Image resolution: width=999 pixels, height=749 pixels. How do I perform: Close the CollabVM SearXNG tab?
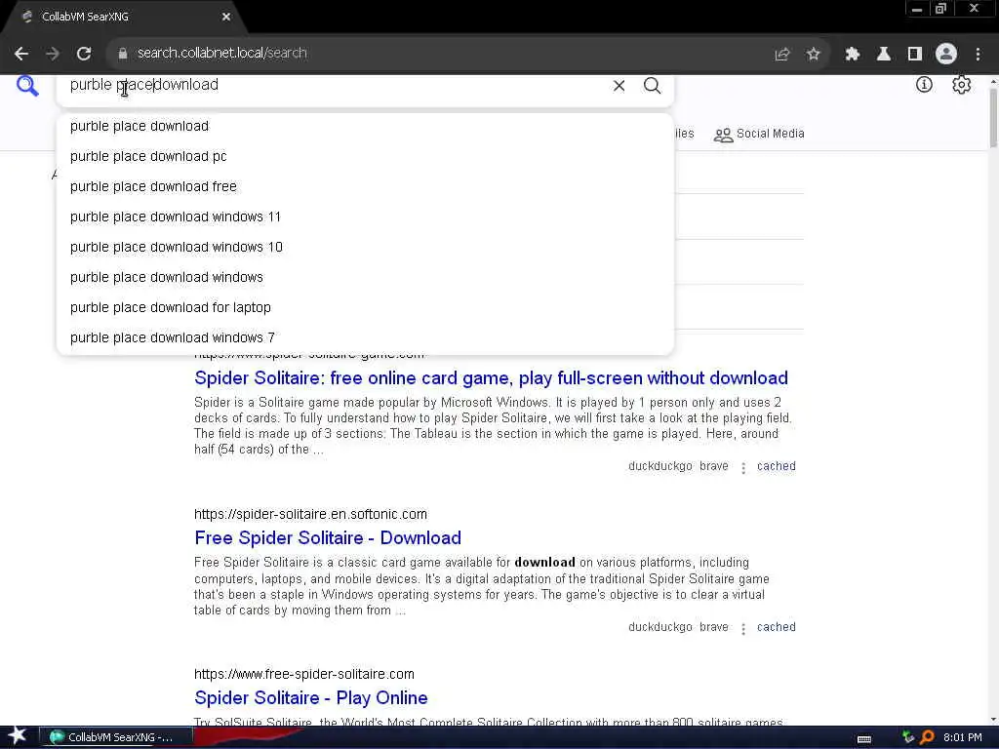point(226,18)
